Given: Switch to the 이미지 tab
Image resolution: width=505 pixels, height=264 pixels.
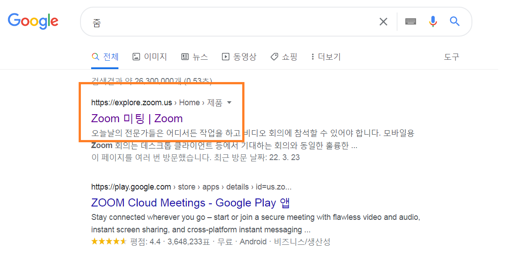Looking at the screenshot, I should pyautogui.click(x=150, y=57).
